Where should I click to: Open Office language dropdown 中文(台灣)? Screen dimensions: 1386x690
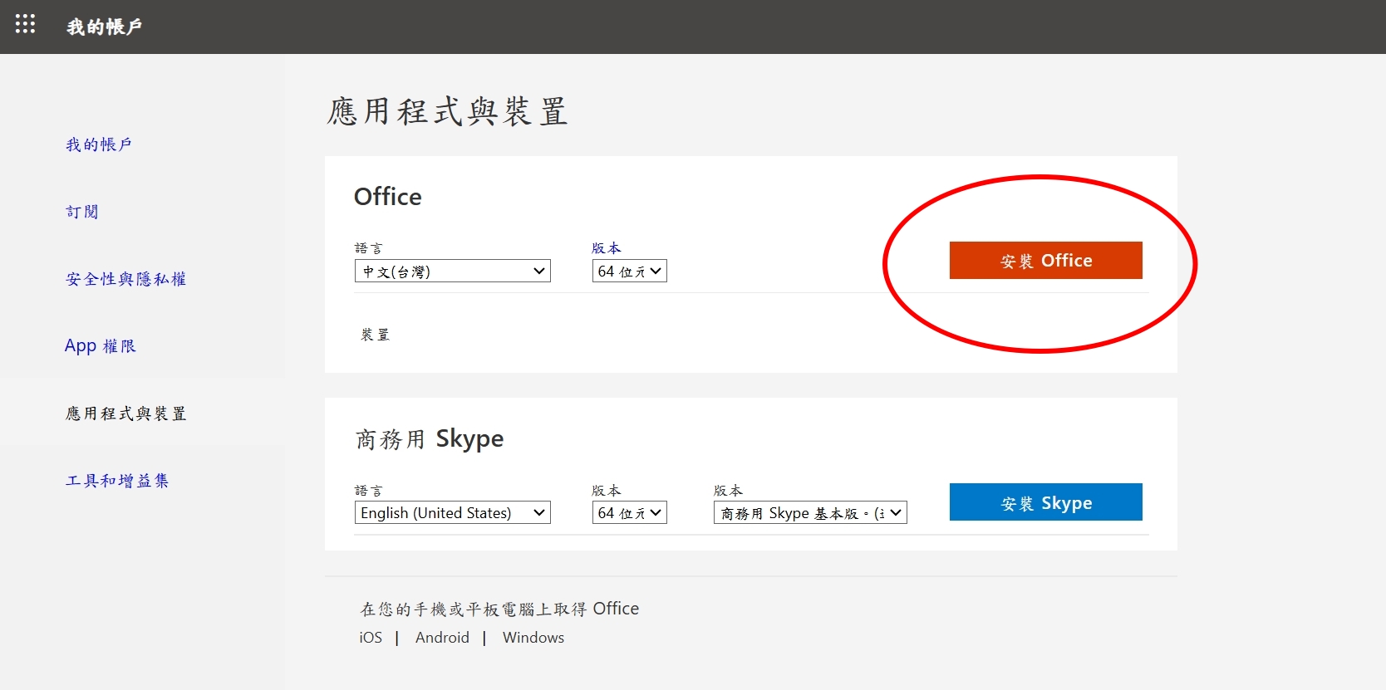[453, 271]
